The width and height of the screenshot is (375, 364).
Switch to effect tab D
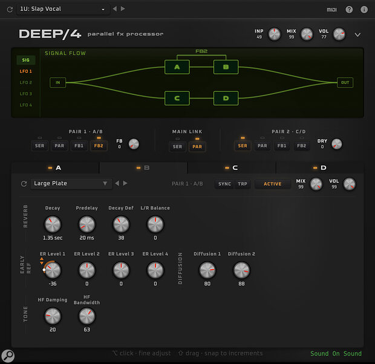click(320, 168)
